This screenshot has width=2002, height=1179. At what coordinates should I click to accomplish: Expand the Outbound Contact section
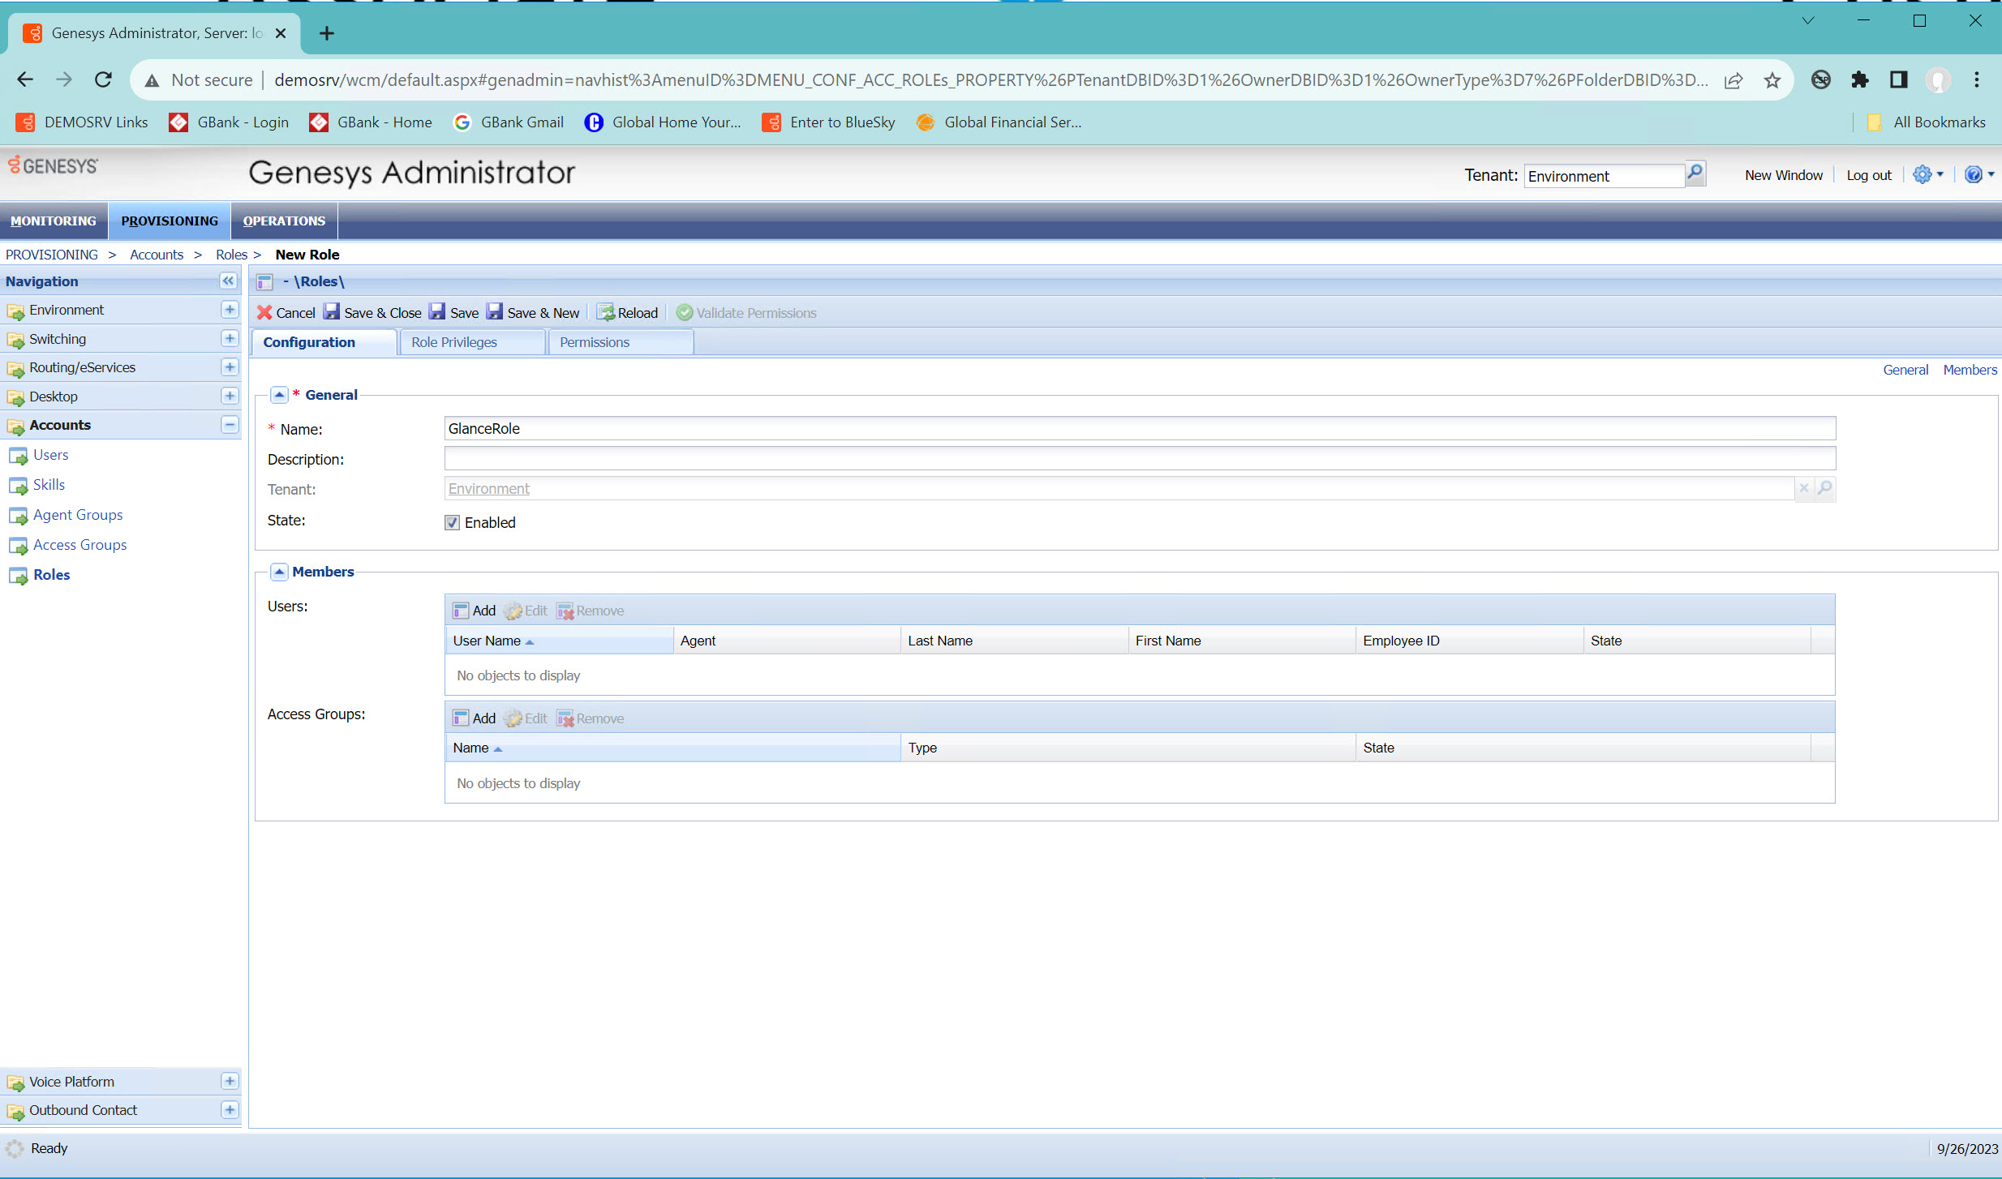click(x=230, y=1110)
